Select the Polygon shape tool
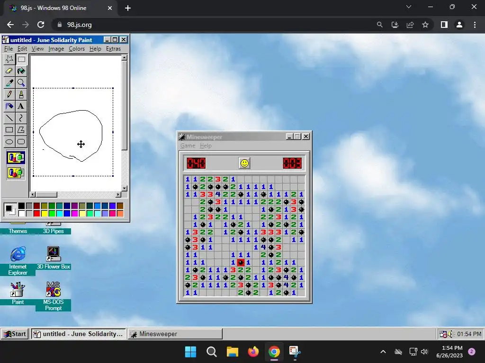Viewport: 485px width, 363px height. tap(21, 130)
